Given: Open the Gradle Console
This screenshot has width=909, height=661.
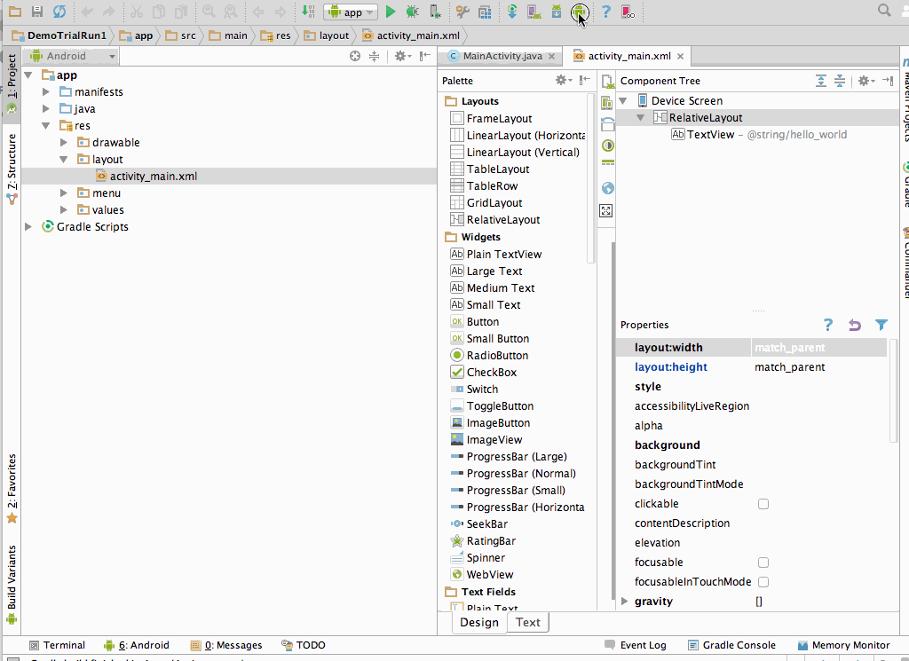Looking at the screenshot, I should pos(731,645).
